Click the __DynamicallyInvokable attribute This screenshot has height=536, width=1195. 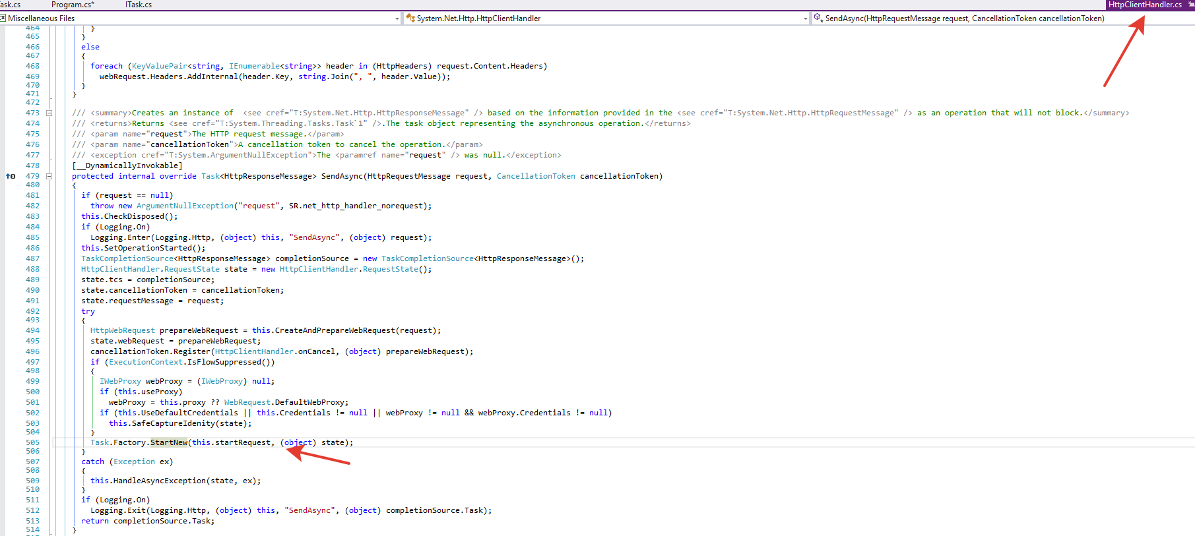(x=127, y=165)
